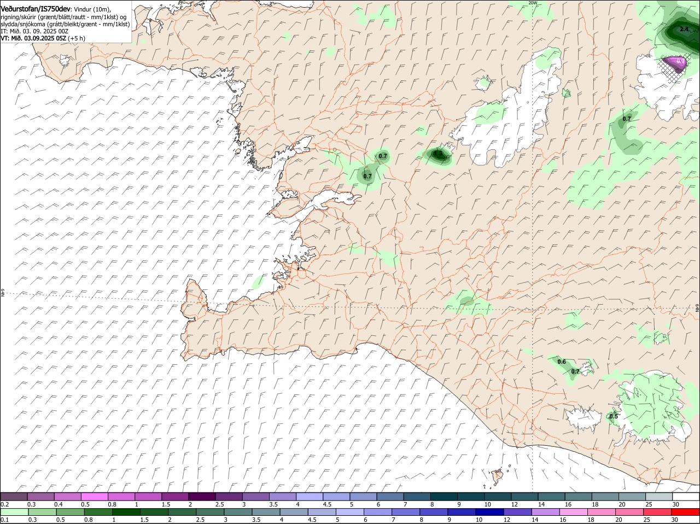Pick the 8 swatch in snow legend upper row
Screen dimensions: 700x524
[x=444, y=496]
